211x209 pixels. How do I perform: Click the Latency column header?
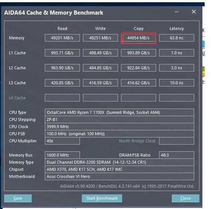[177, 29]
